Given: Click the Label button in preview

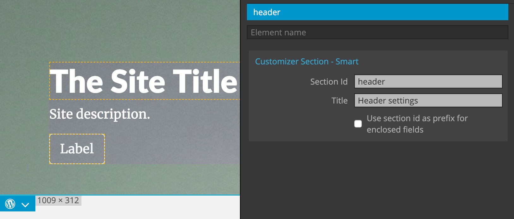Looking at the screenshot, I should [x=77, y=149].
